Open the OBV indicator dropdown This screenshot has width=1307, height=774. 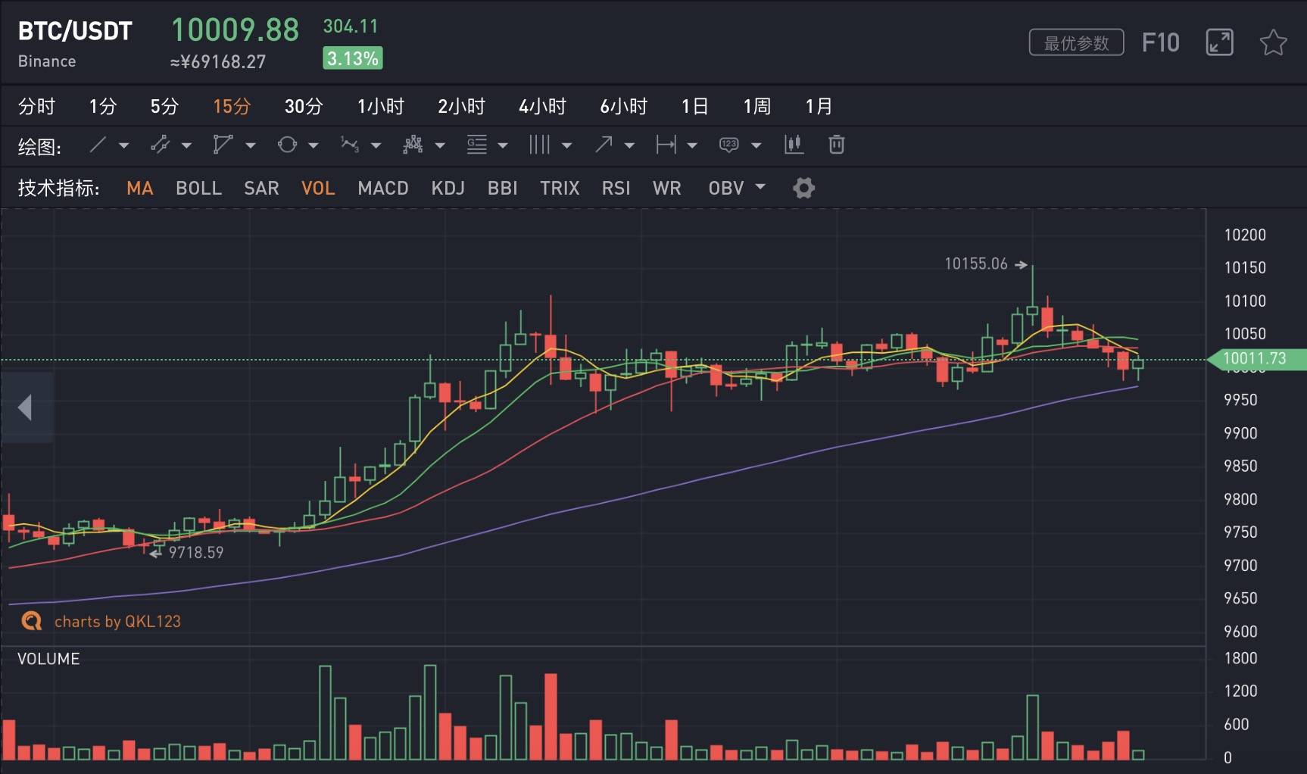(737, 188)
